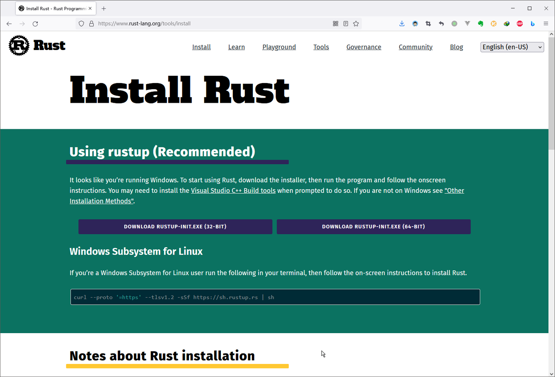Click the Internet Download Manager extension icon

[506, 23]
